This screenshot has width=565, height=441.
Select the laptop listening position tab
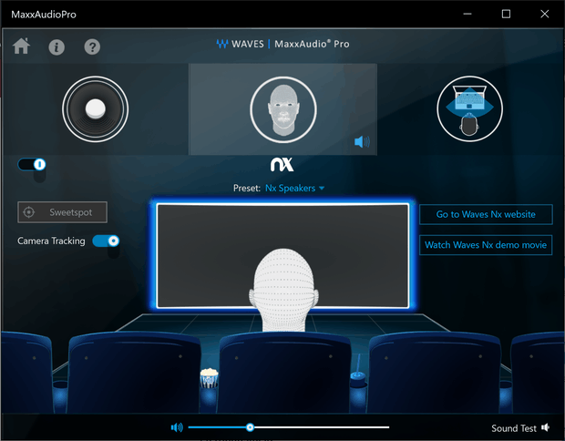(x=469, y=108)
